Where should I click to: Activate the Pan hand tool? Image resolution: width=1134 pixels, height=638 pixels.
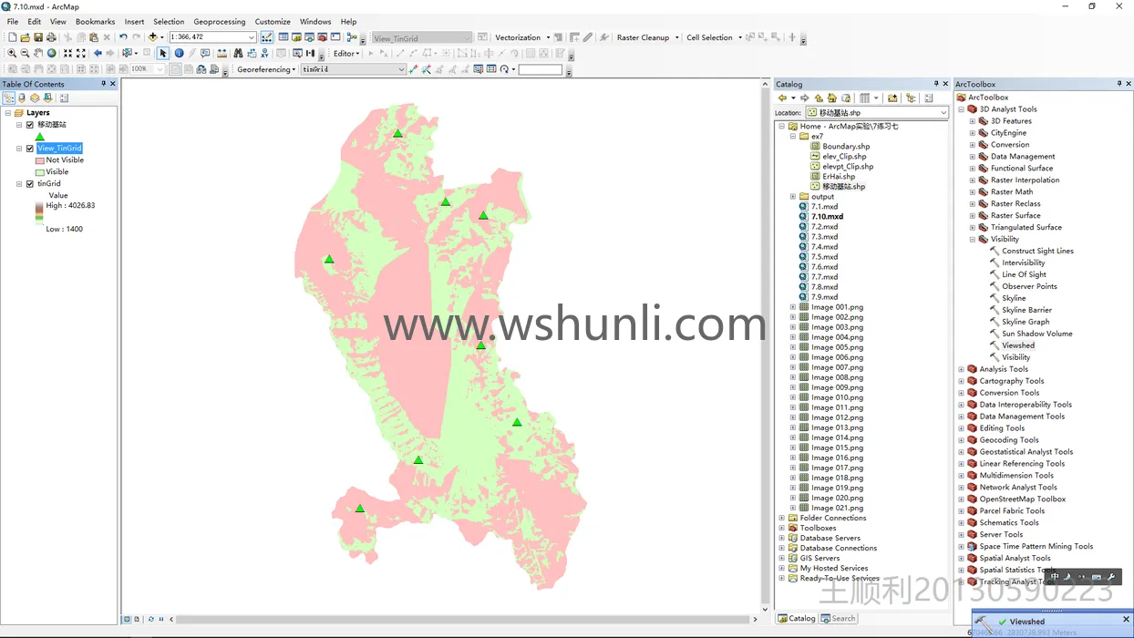coord(38,53)
